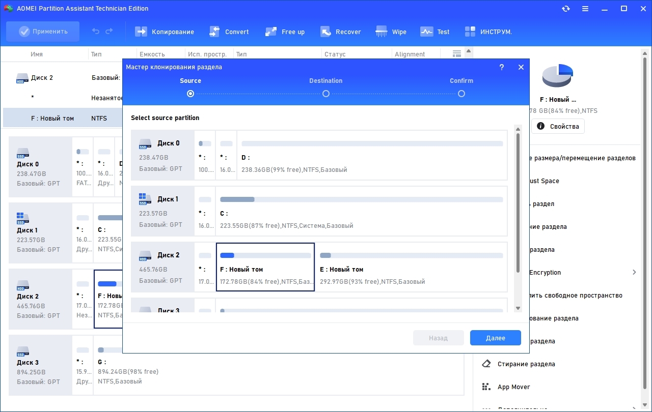Select the Source step radio marker

pyautogui.click(x=191, y=94)
